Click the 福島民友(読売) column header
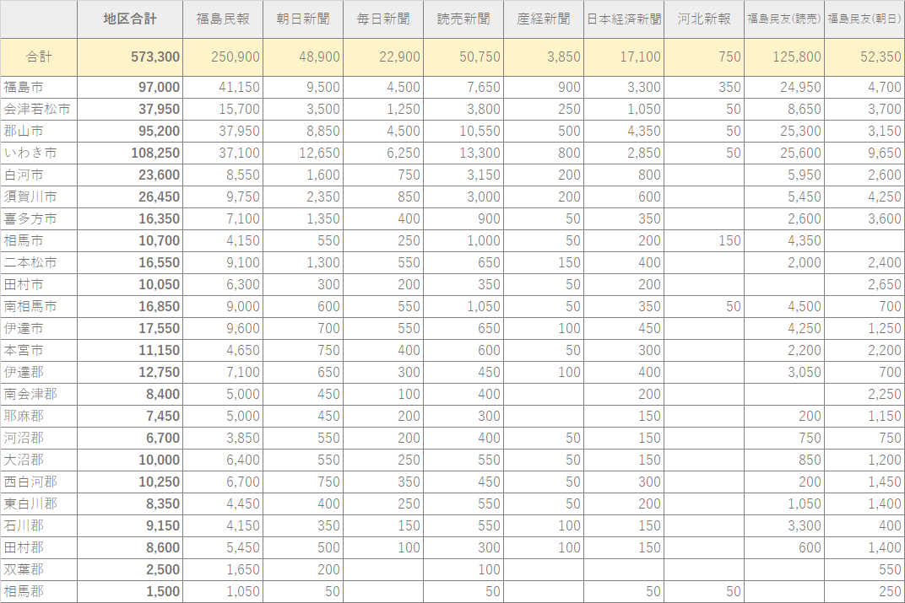This screenshot has width=905, height=603. (x=784, y=19)
